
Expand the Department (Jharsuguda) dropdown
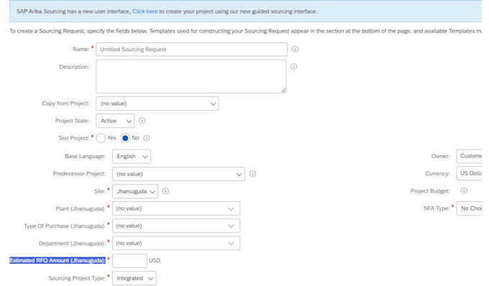[176, 244]
